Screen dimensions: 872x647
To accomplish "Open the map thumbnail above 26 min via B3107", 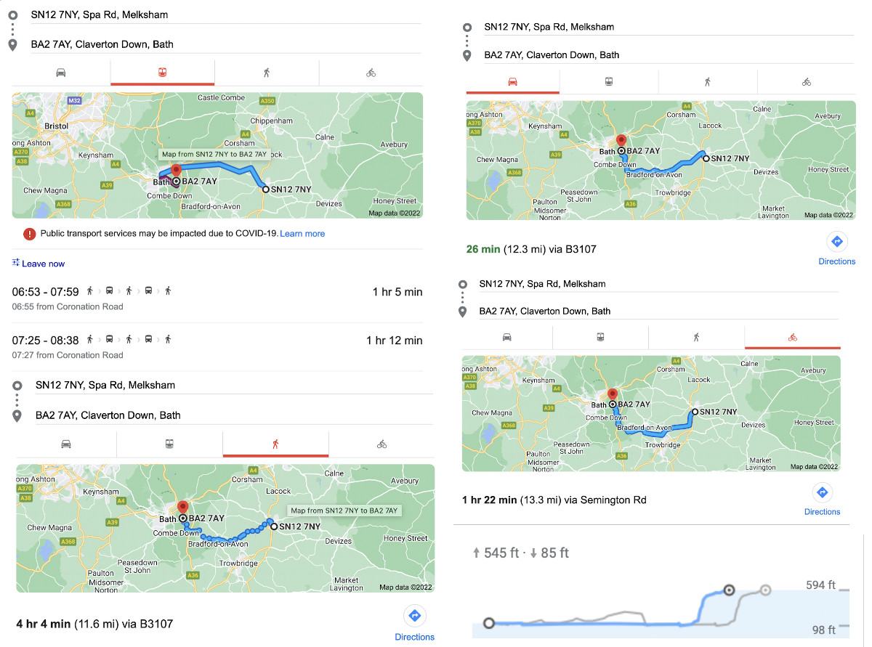I will (x=661, y=160).
